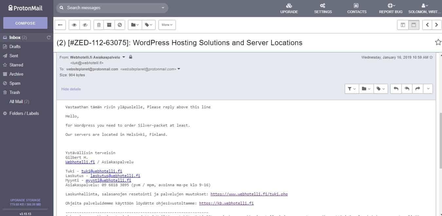Click the date Wednesday, January 16, 2019

click(x=395, y=57)
